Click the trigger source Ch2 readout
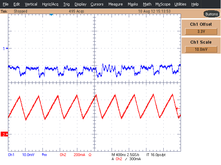Screen dimensions: 221x165 click(x=119, y=159)
